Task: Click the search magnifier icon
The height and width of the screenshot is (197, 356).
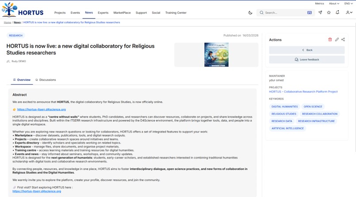Action: [x=261, y=13]
